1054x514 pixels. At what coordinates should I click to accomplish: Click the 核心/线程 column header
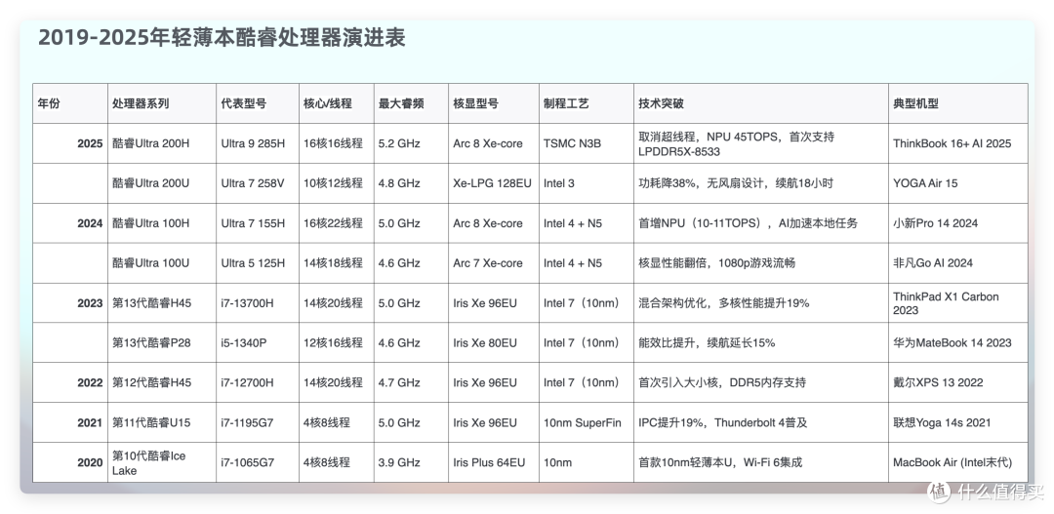point(336,103)
